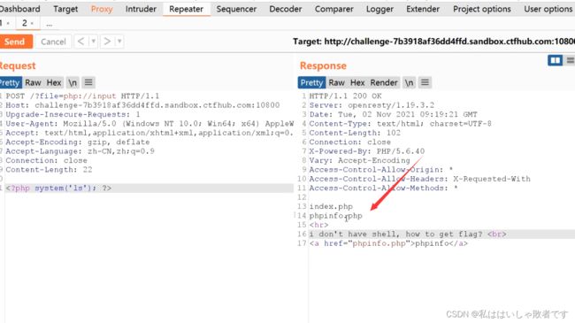This screenshot has width=575, height=323.
Task: Add new Repeater tab with ellipsis
Action: coord(50,24)
